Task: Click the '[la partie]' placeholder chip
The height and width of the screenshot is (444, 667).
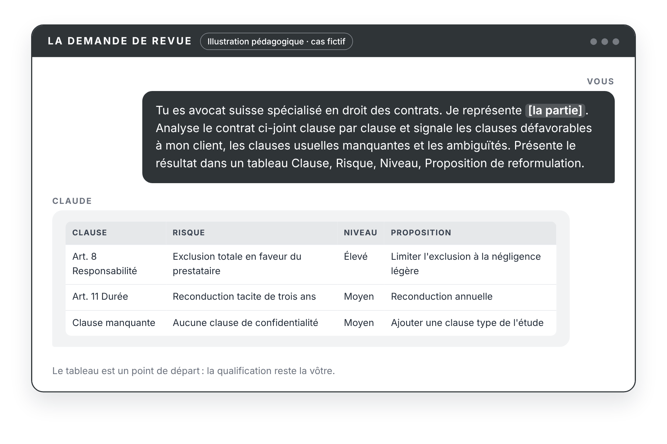Action: tap(555, 110)
